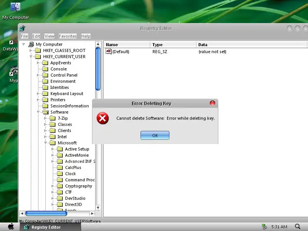Click the SessionInformation folder icon
Viewport: 308px width, 231px height.
point(45,106)
